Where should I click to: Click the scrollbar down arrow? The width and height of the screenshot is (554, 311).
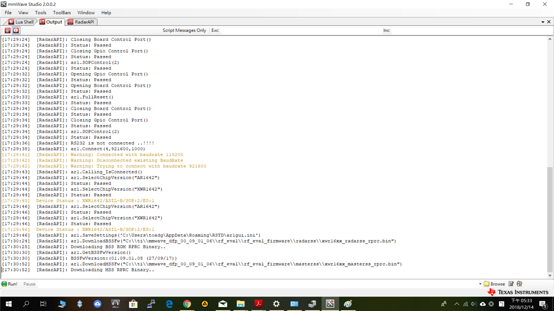[550, 275]
